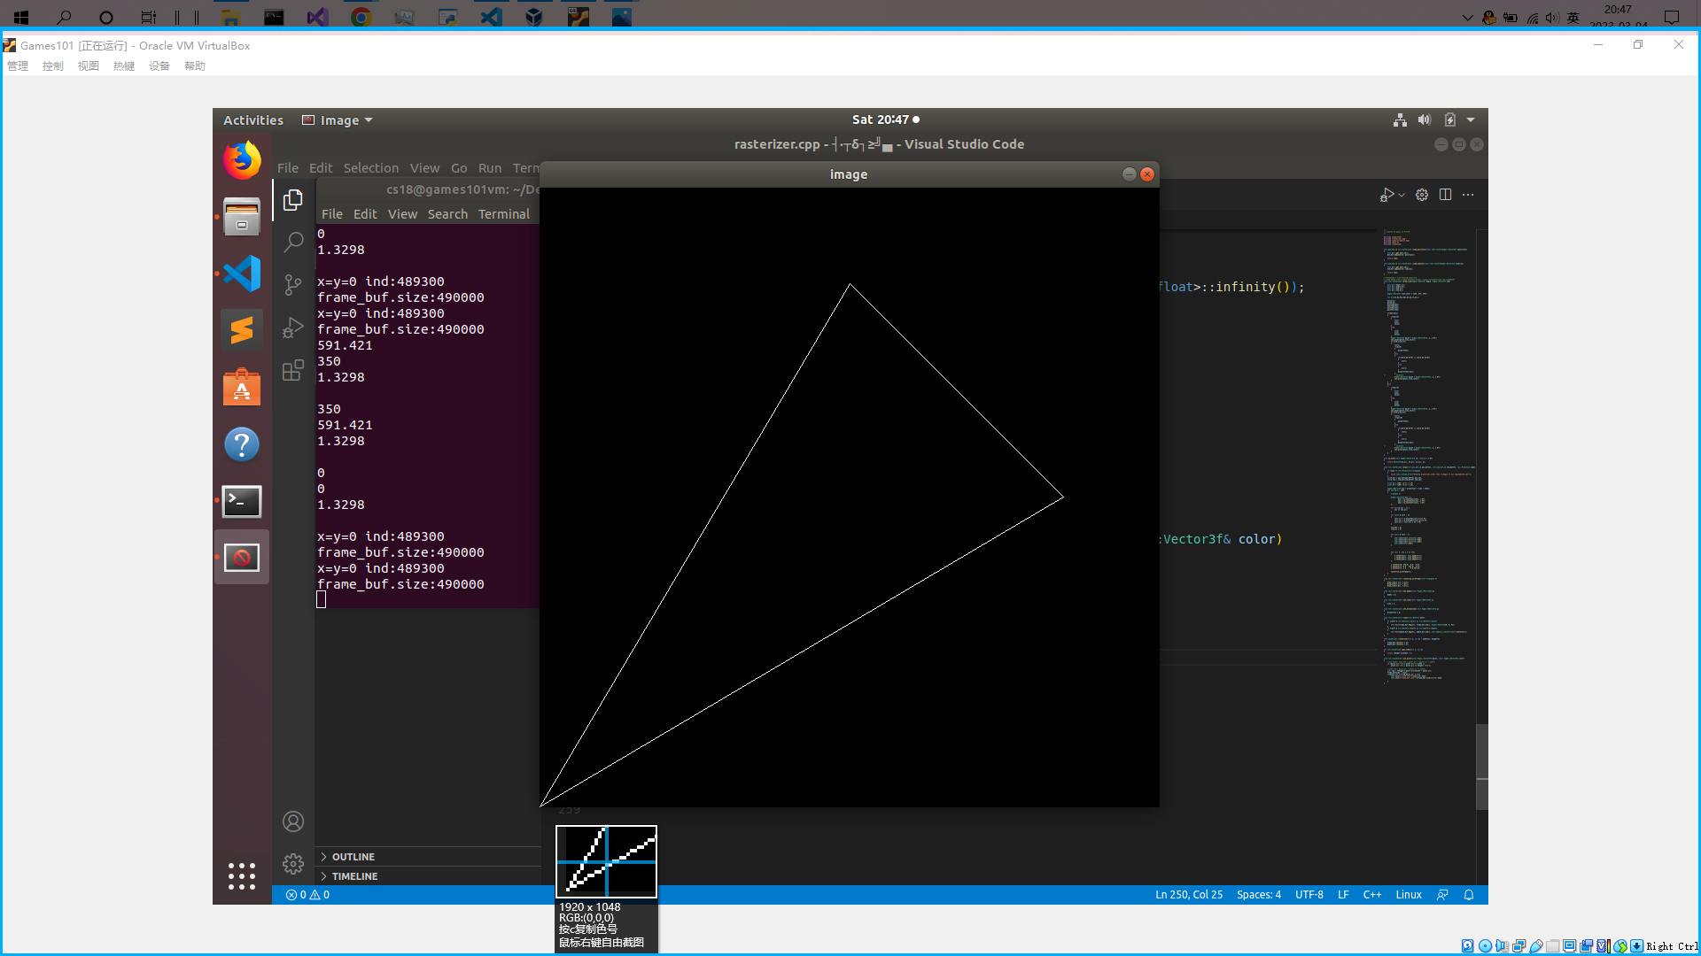This screenshot has height=956, width=1701.
Task: Open the VS Code Selection menu
Action: (371, 168)
